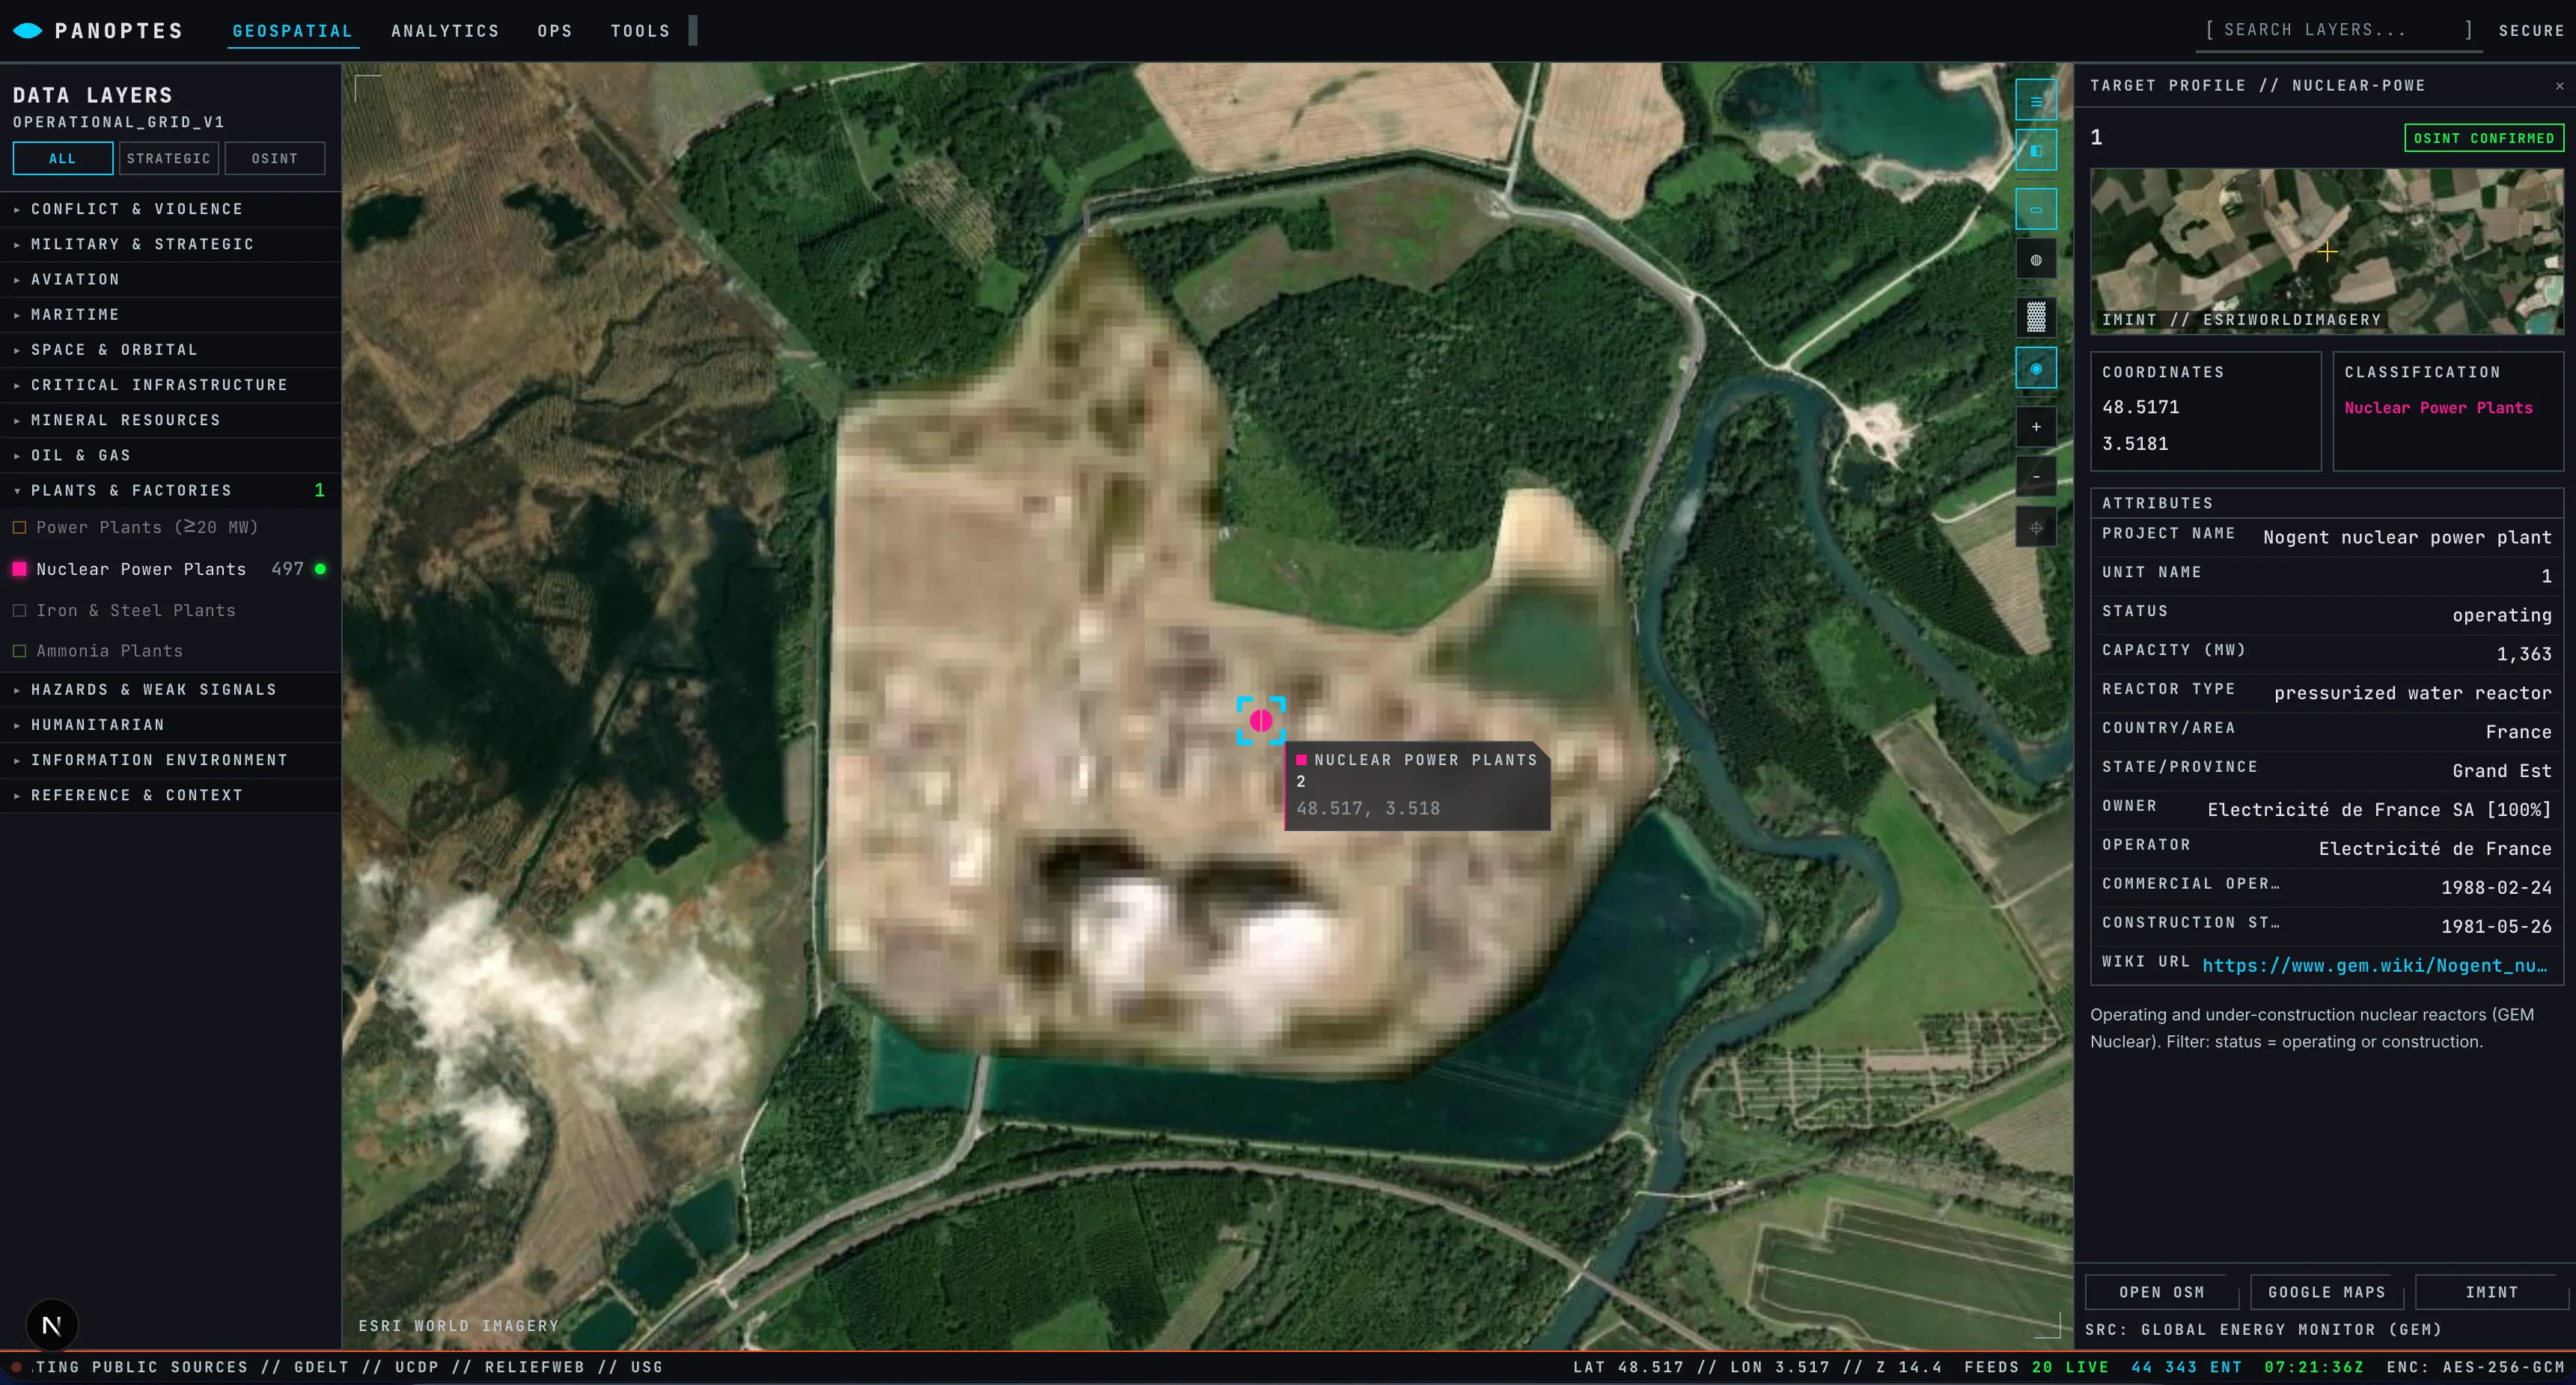Enable the Iron & Steel Plants layer checkbox
The width and height of the screenshot is (2576, 1385).
tap(19, 610)
